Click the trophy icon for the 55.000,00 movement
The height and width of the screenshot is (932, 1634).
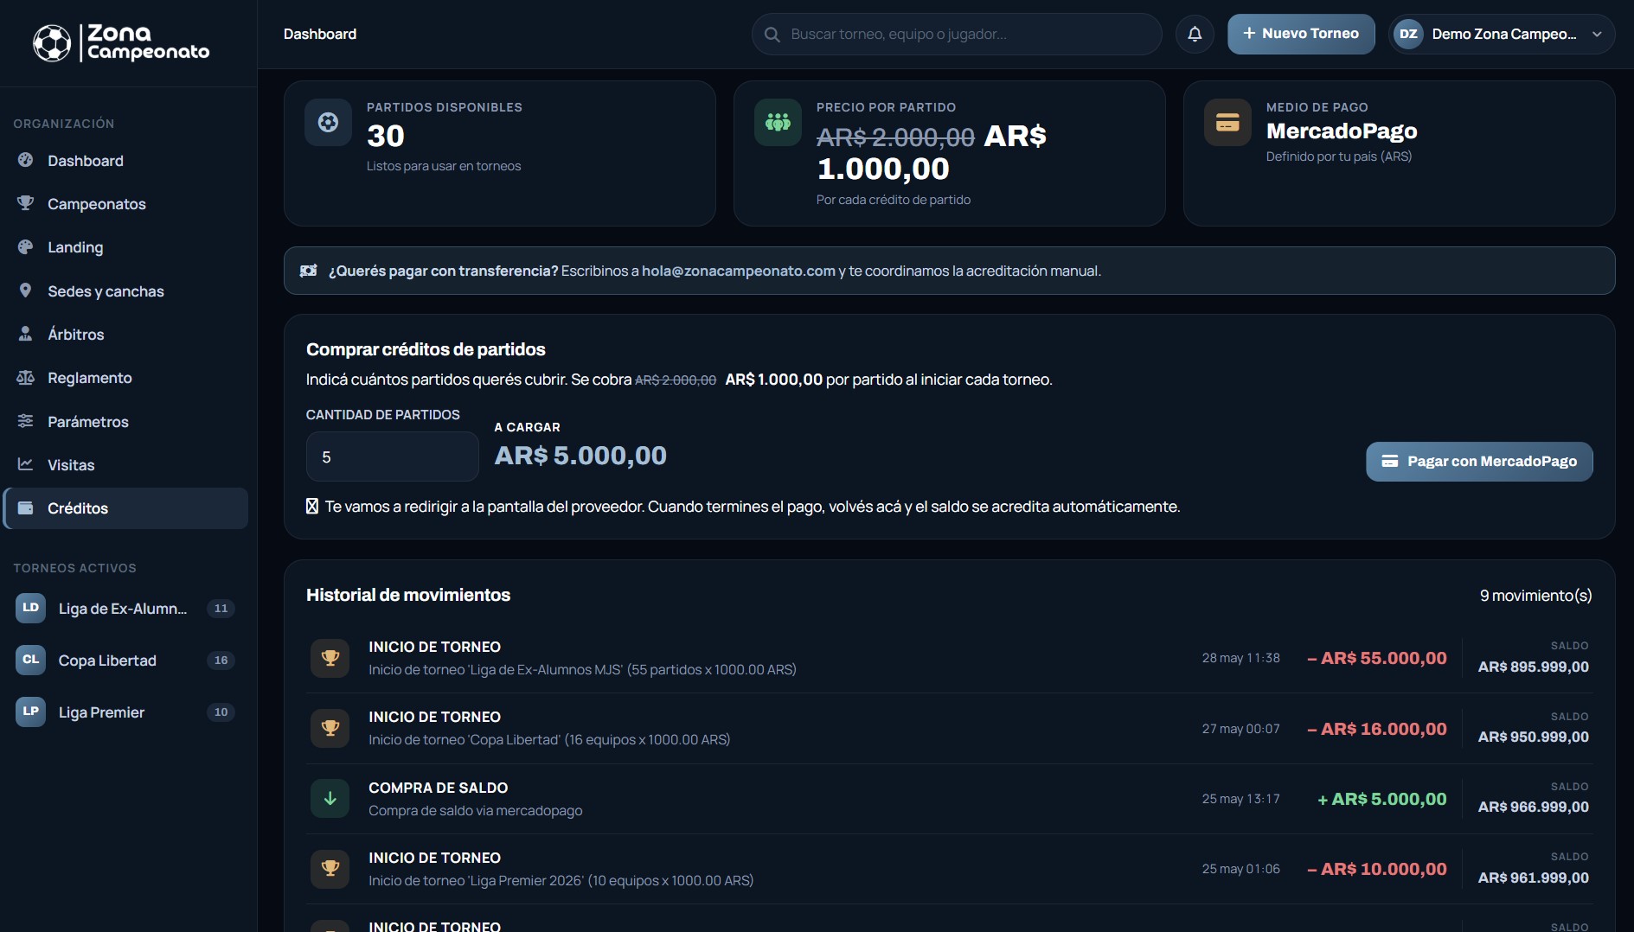click(x=330, y=658)
